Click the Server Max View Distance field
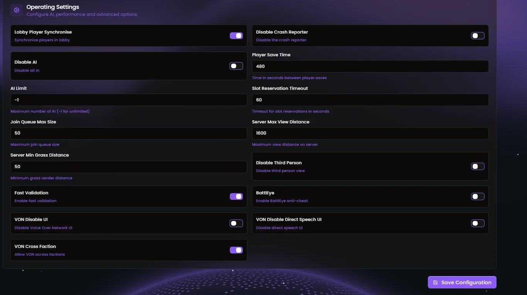Viewport: 527px width, 295px height. [370, 133]
